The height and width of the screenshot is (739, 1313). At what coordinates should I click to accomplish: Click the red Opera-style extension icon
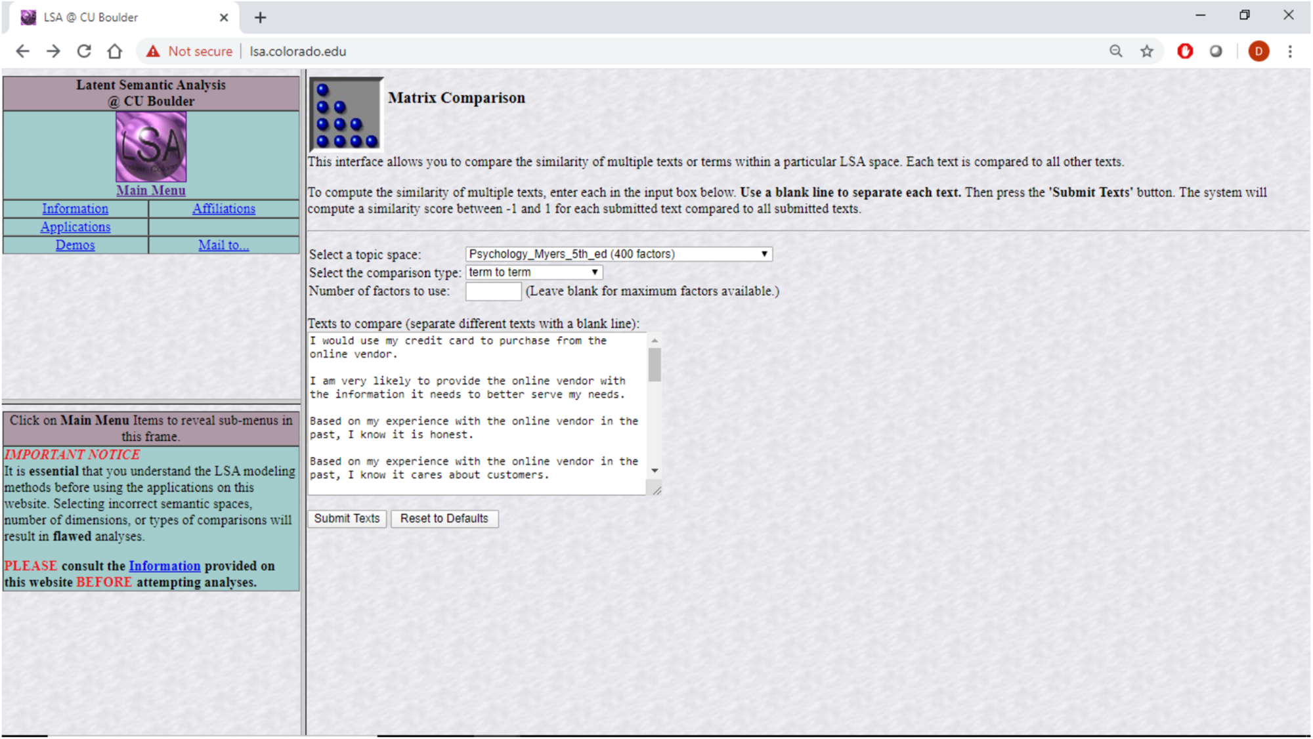tap(1184, 51)
